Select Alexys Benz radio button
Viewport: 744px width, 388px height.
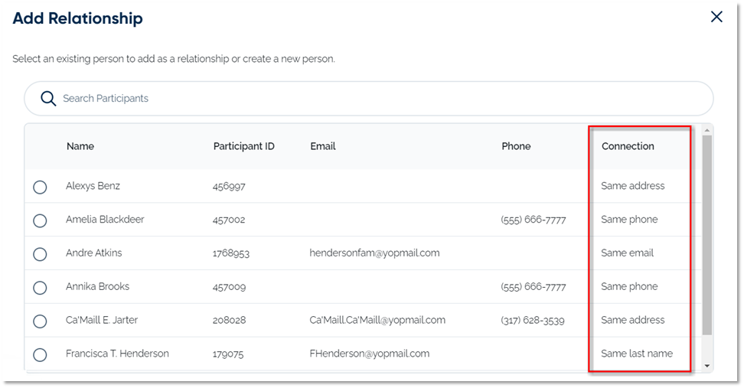40,187
